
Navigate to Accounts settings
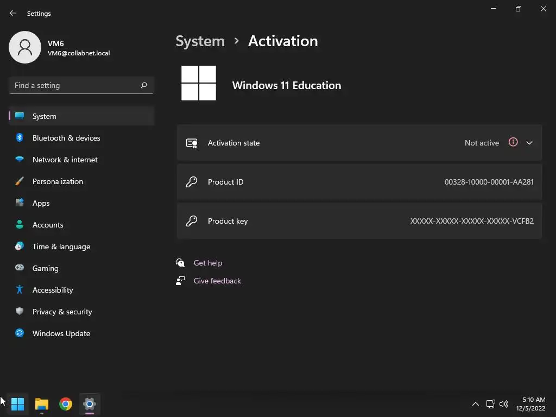pyautogui.click(x=81, y=224)
